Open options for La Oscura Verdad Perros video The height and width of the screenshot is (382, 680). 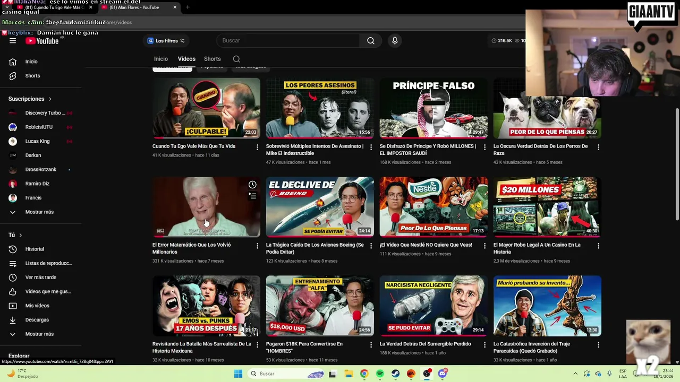pyautogui.click(x=598, y=147)
